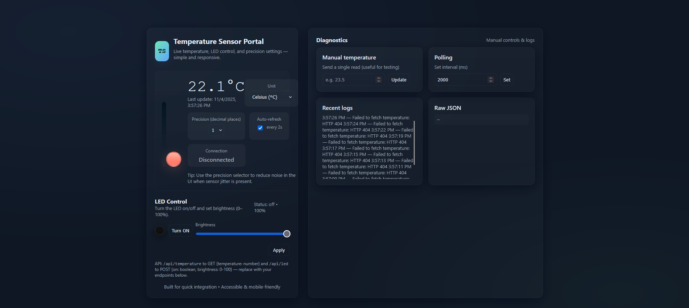Click the TS portal logo icon
Screen dimensions: 689x308
coord(162,51)
